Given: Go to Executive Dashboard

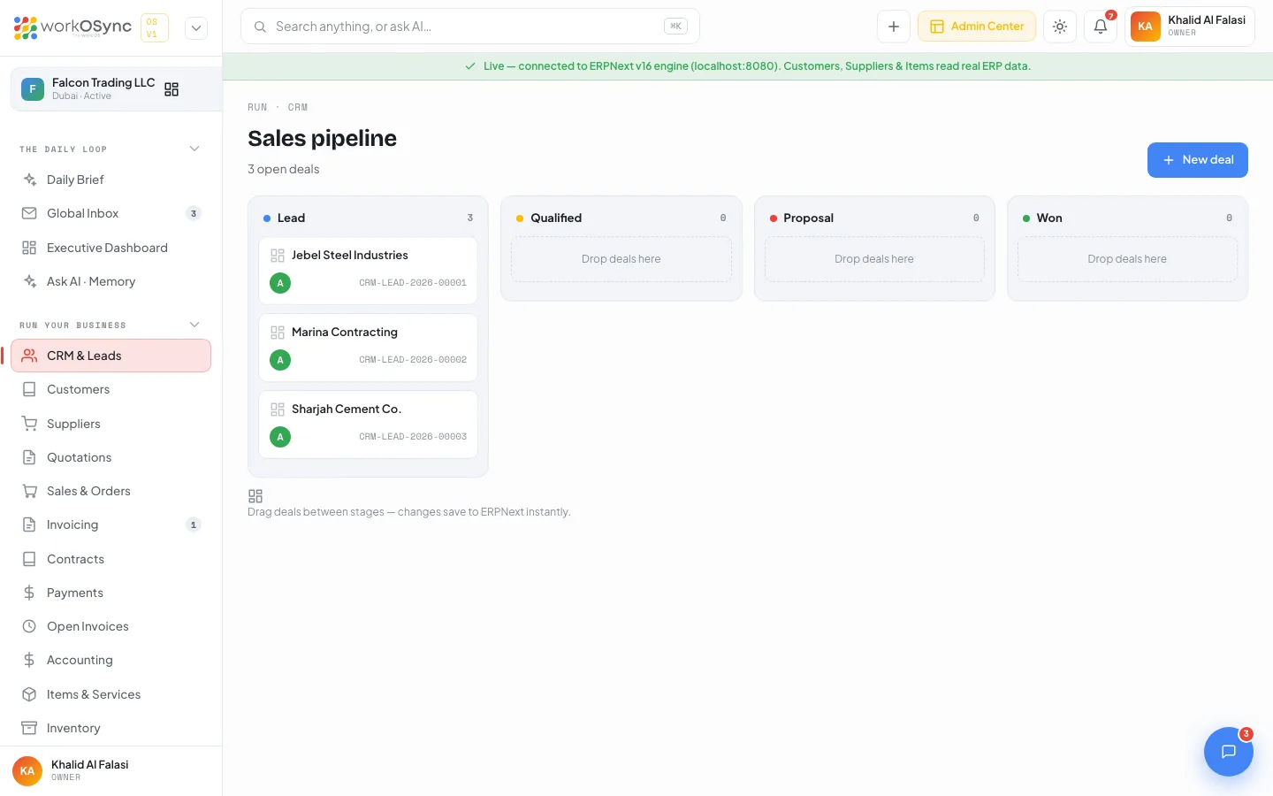Looking at the screenshot, I should tap(111, 248).
